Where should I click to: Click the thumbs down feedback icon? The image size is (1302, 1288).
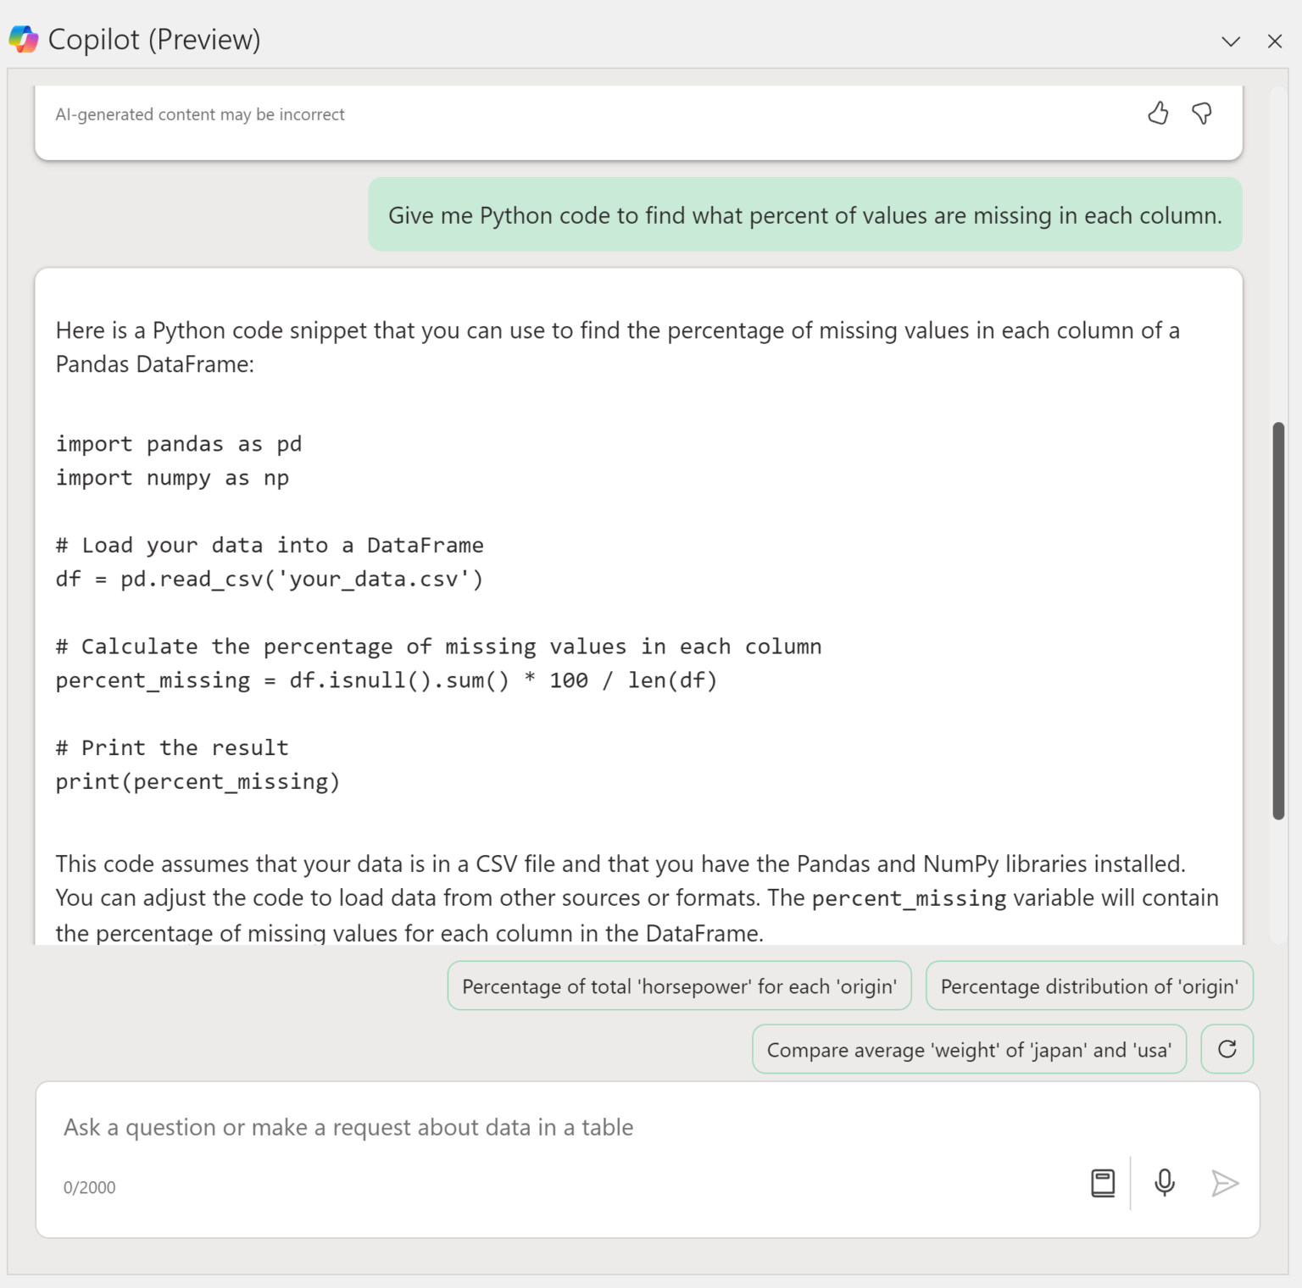point(1202,114)
